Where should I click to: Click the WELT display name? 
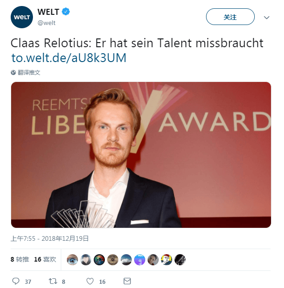[48, 12]
